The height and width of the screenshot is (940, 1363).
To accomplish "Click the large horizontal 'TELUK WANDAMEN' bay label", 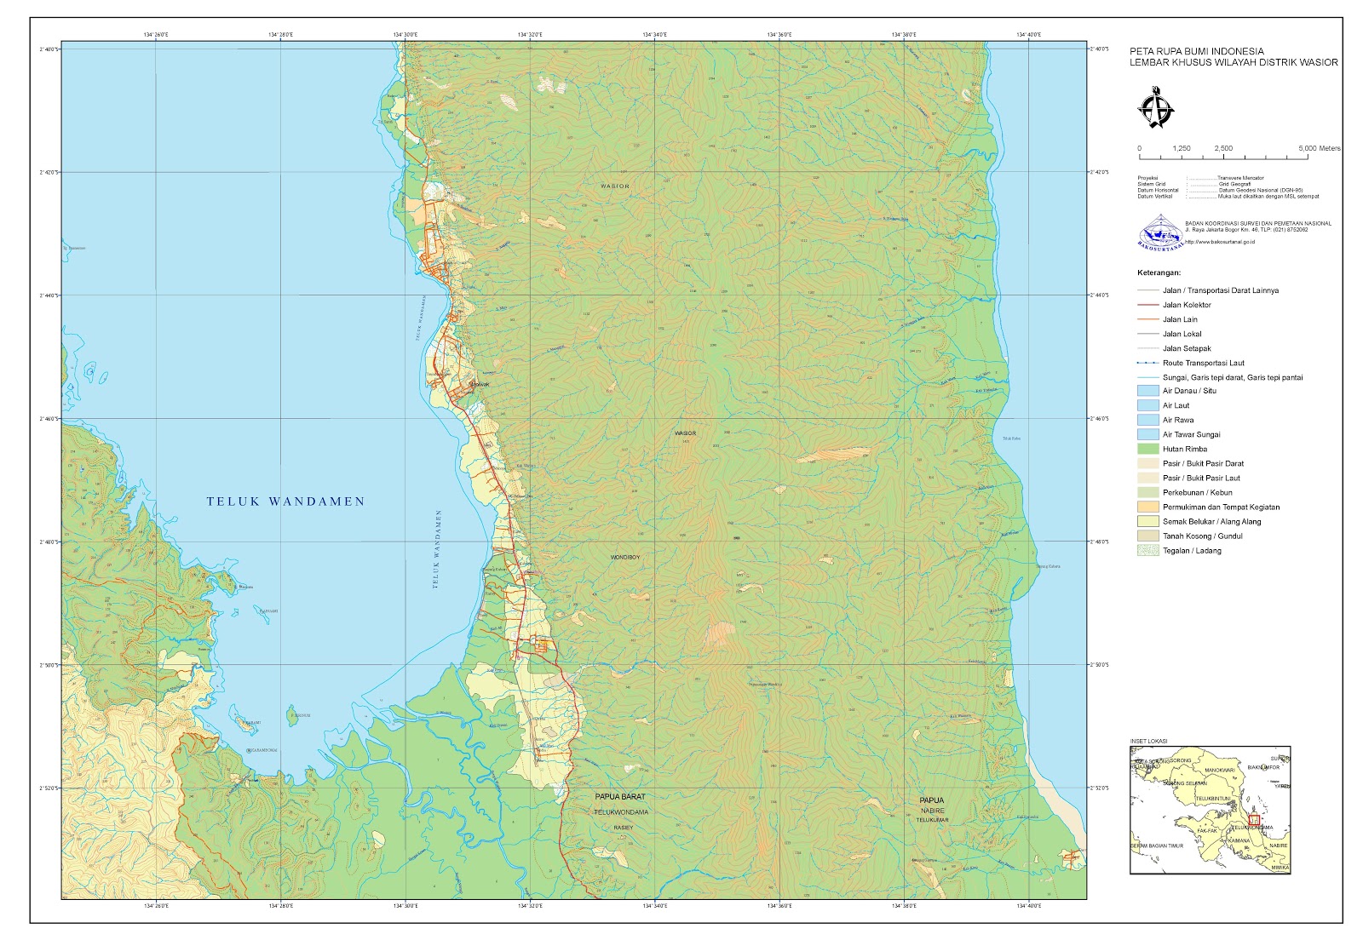I will [285, 502].
